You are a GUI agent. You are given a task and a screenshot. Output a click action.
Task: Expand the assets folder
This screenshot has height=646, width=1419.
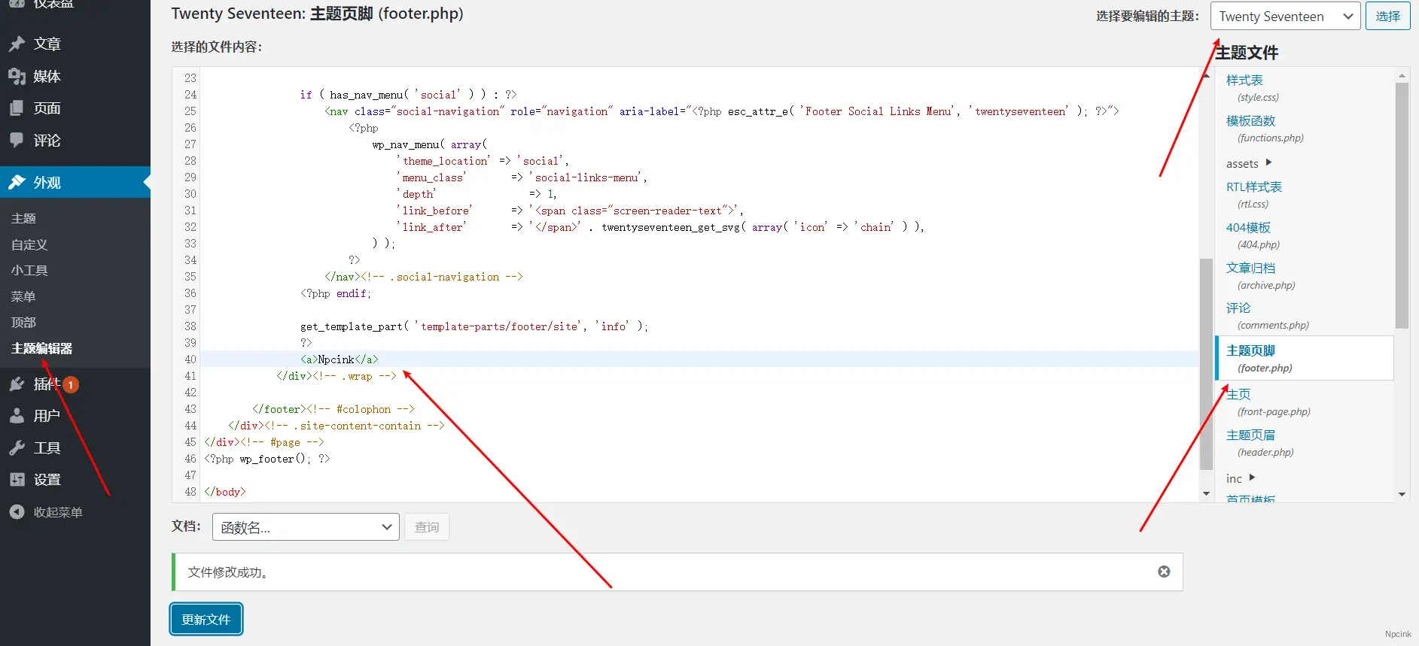click(1248, 163)
